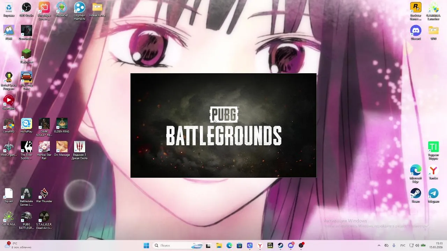Screen dimensions: 447x251
Task: Switch to the PUBG taskbar icon
Action: coord(270,245)
